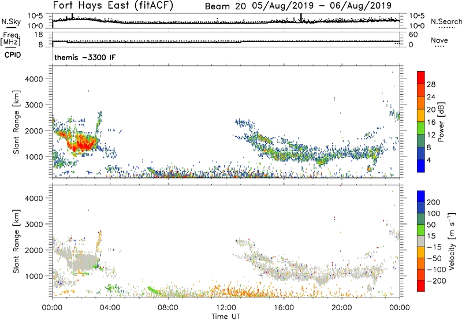Viewport: 462px width, 320px height.
Task: Click the '04:00' time axis tick label
Action: click(x=110, y=308)
